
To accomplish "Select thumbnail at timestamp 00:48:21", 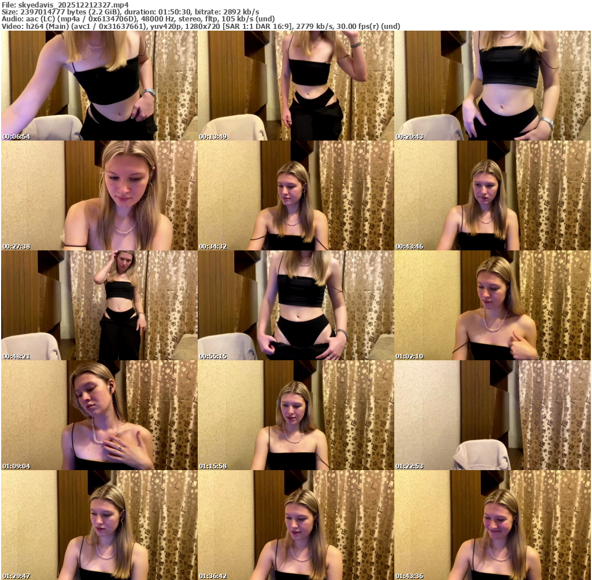I will pos(99,305).
